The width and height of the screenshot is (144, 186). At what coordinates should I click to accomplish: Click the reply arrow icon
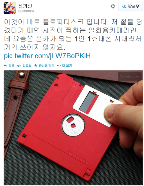tap(5, 66)
